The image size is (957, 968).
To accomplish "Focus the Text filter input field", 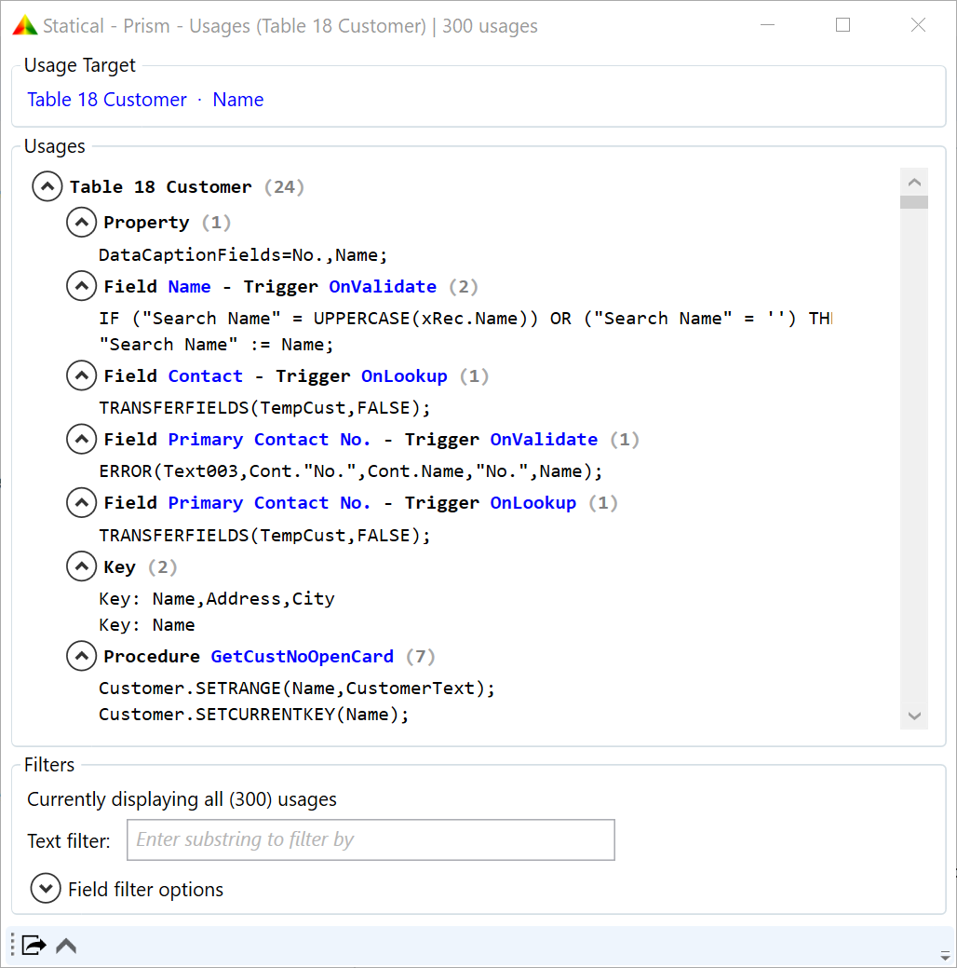I will coord(371,839).
